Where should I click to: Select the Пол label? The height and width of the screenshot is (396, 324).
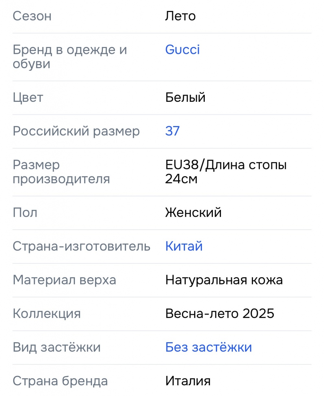coord(25,213)
